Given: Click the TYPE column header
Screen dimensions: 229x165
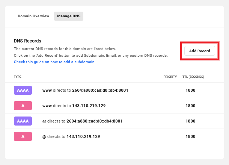Looking at the screenshot, I should (18, 77).
